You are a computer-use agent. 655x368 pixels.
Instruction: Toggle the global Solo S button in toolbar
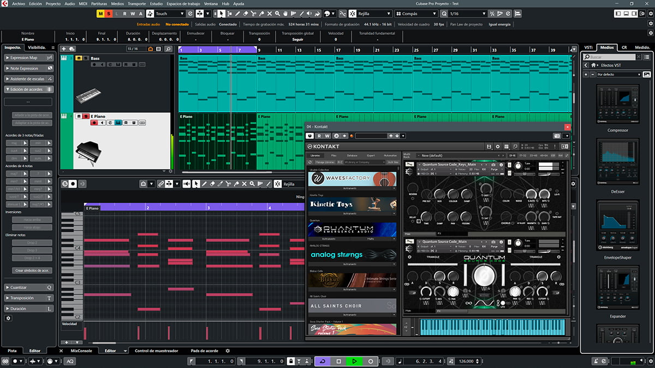(109, 13)
